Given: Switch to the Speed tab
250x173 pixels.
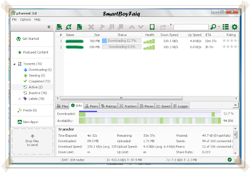Looking at the screenshot, I should pos(163,106).
